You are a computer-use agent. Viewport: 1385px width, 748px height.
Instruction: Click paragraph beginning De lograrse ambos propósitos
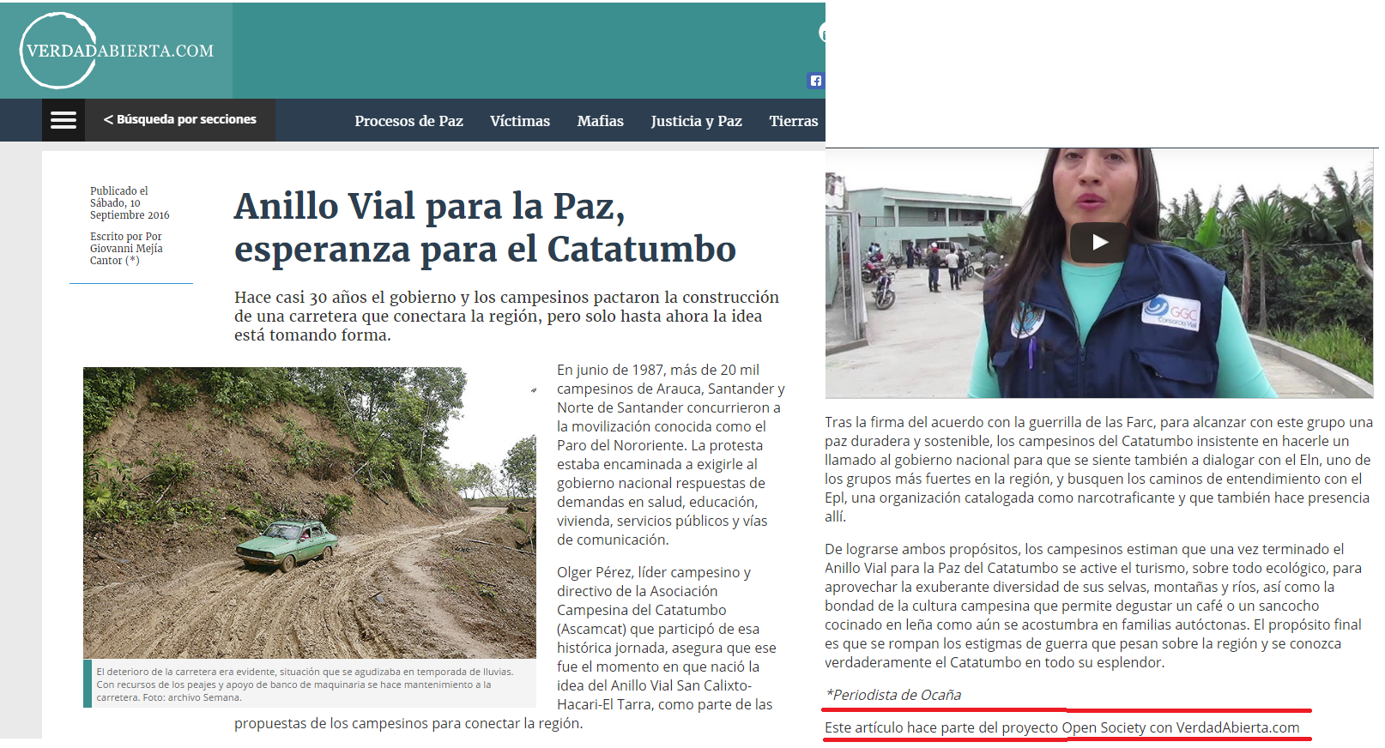pyautogui.click(x=1093, y=606)
